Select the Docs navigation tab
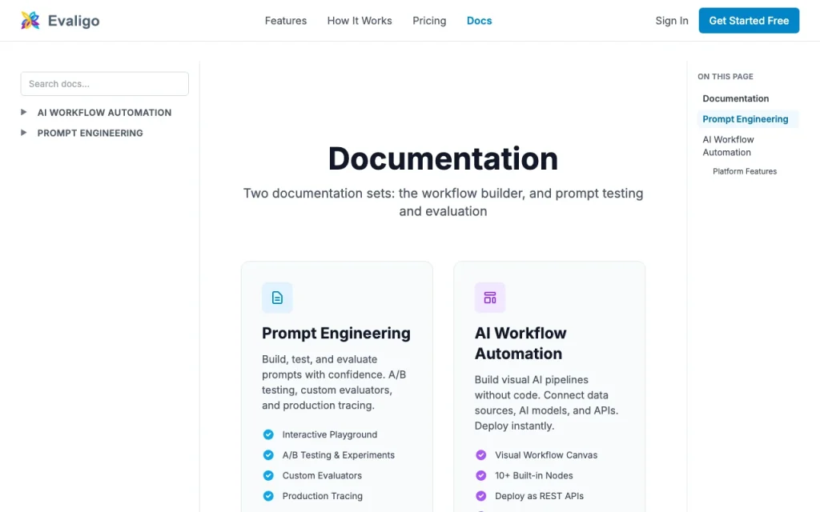This screenshot has height=512, width=820. 479,20
